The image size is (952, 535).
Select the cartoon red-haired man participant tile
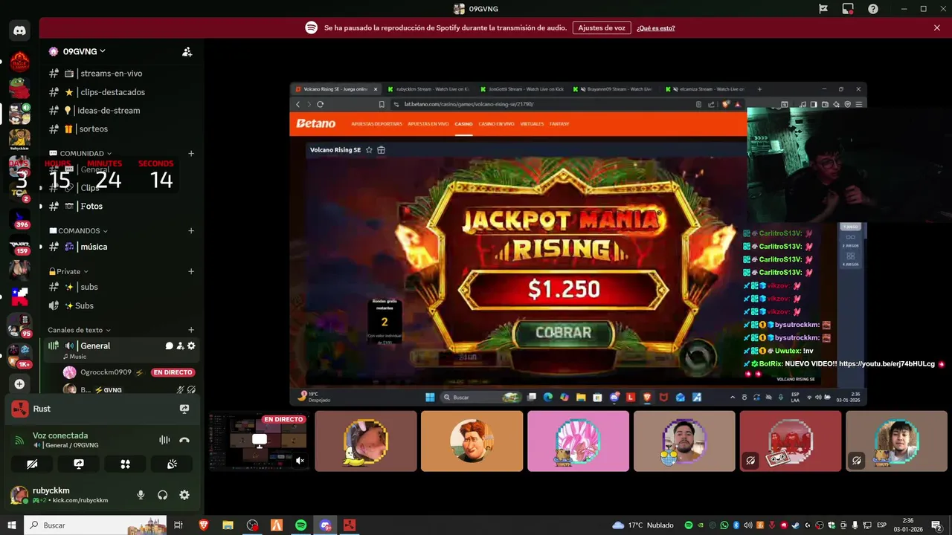click(472, 441)
